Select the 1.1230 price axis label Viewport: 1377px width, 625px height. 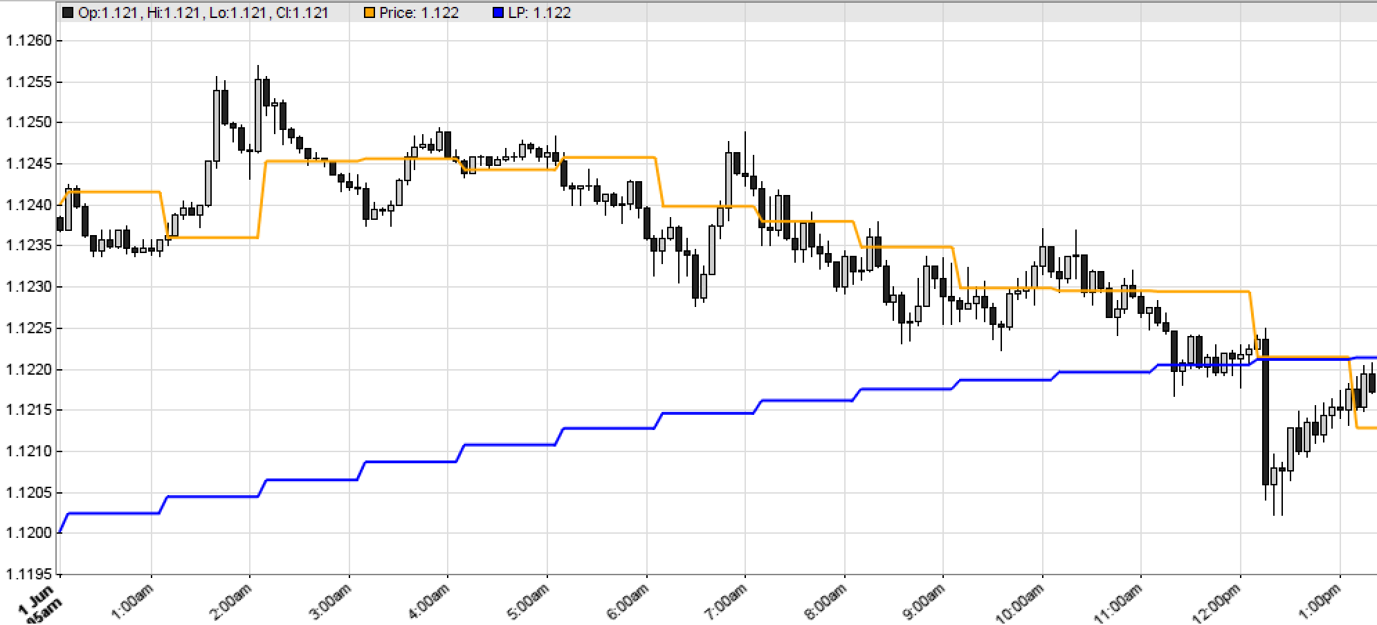28,287
